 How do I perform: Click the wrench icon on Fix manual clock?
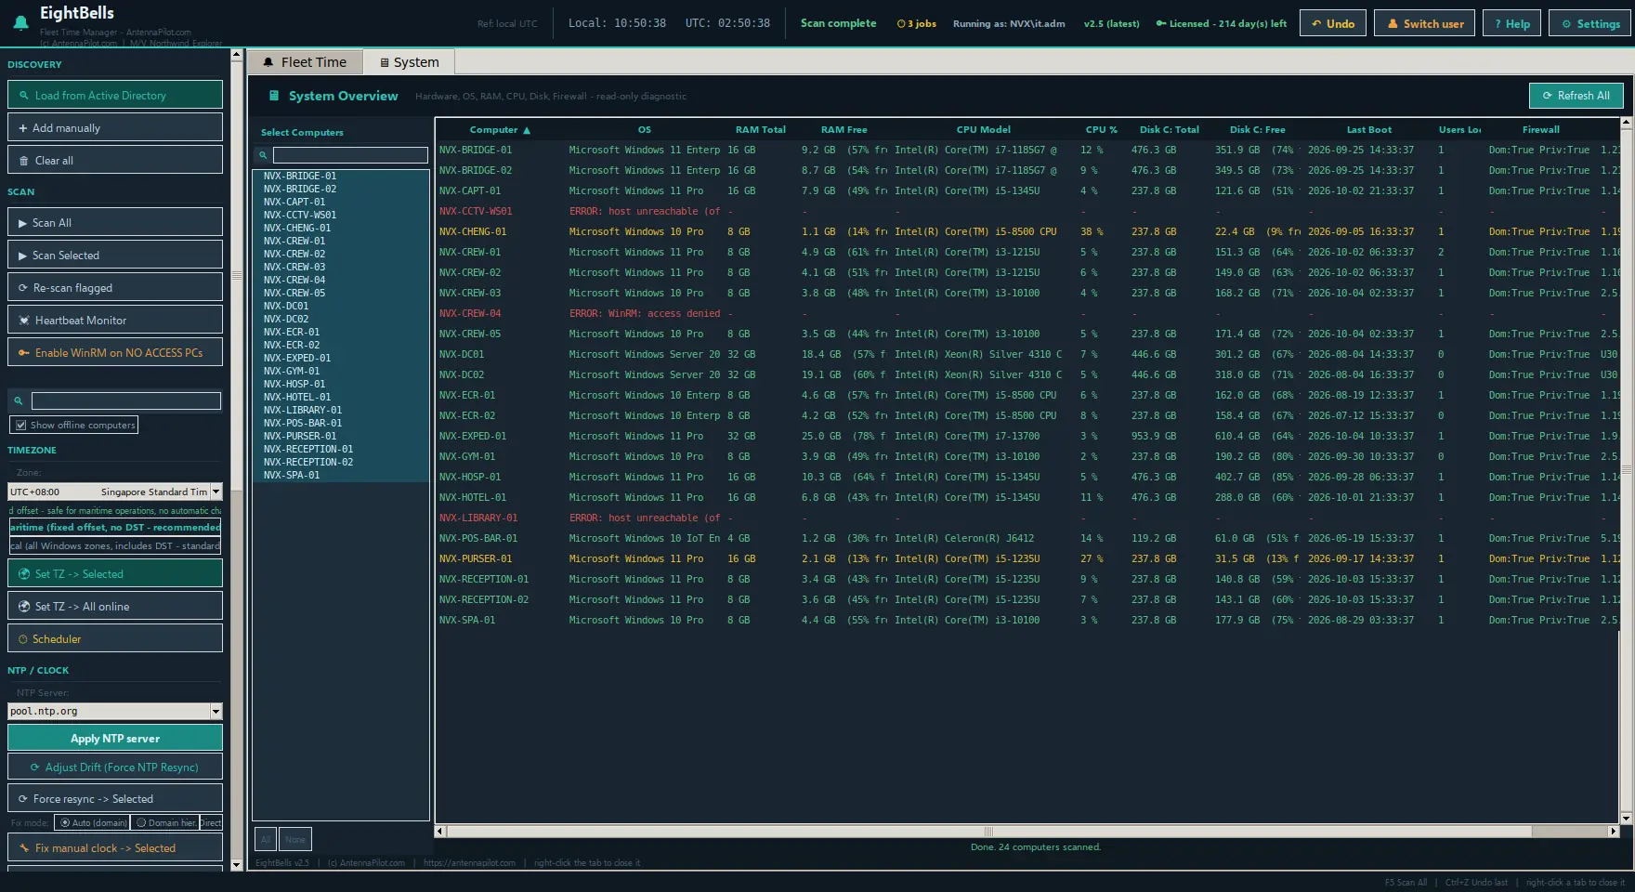point(24,848)
